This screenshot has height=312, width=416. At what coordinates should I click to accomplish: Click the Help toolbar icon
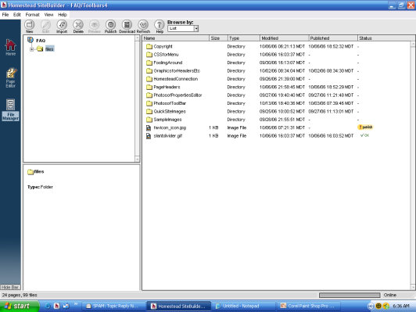click(160, 25)
